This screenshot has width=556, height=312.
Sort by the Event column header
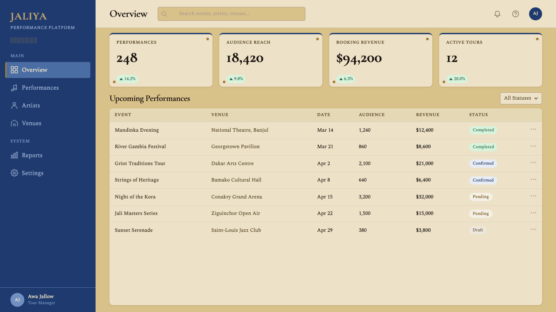[x=123, y=115]
